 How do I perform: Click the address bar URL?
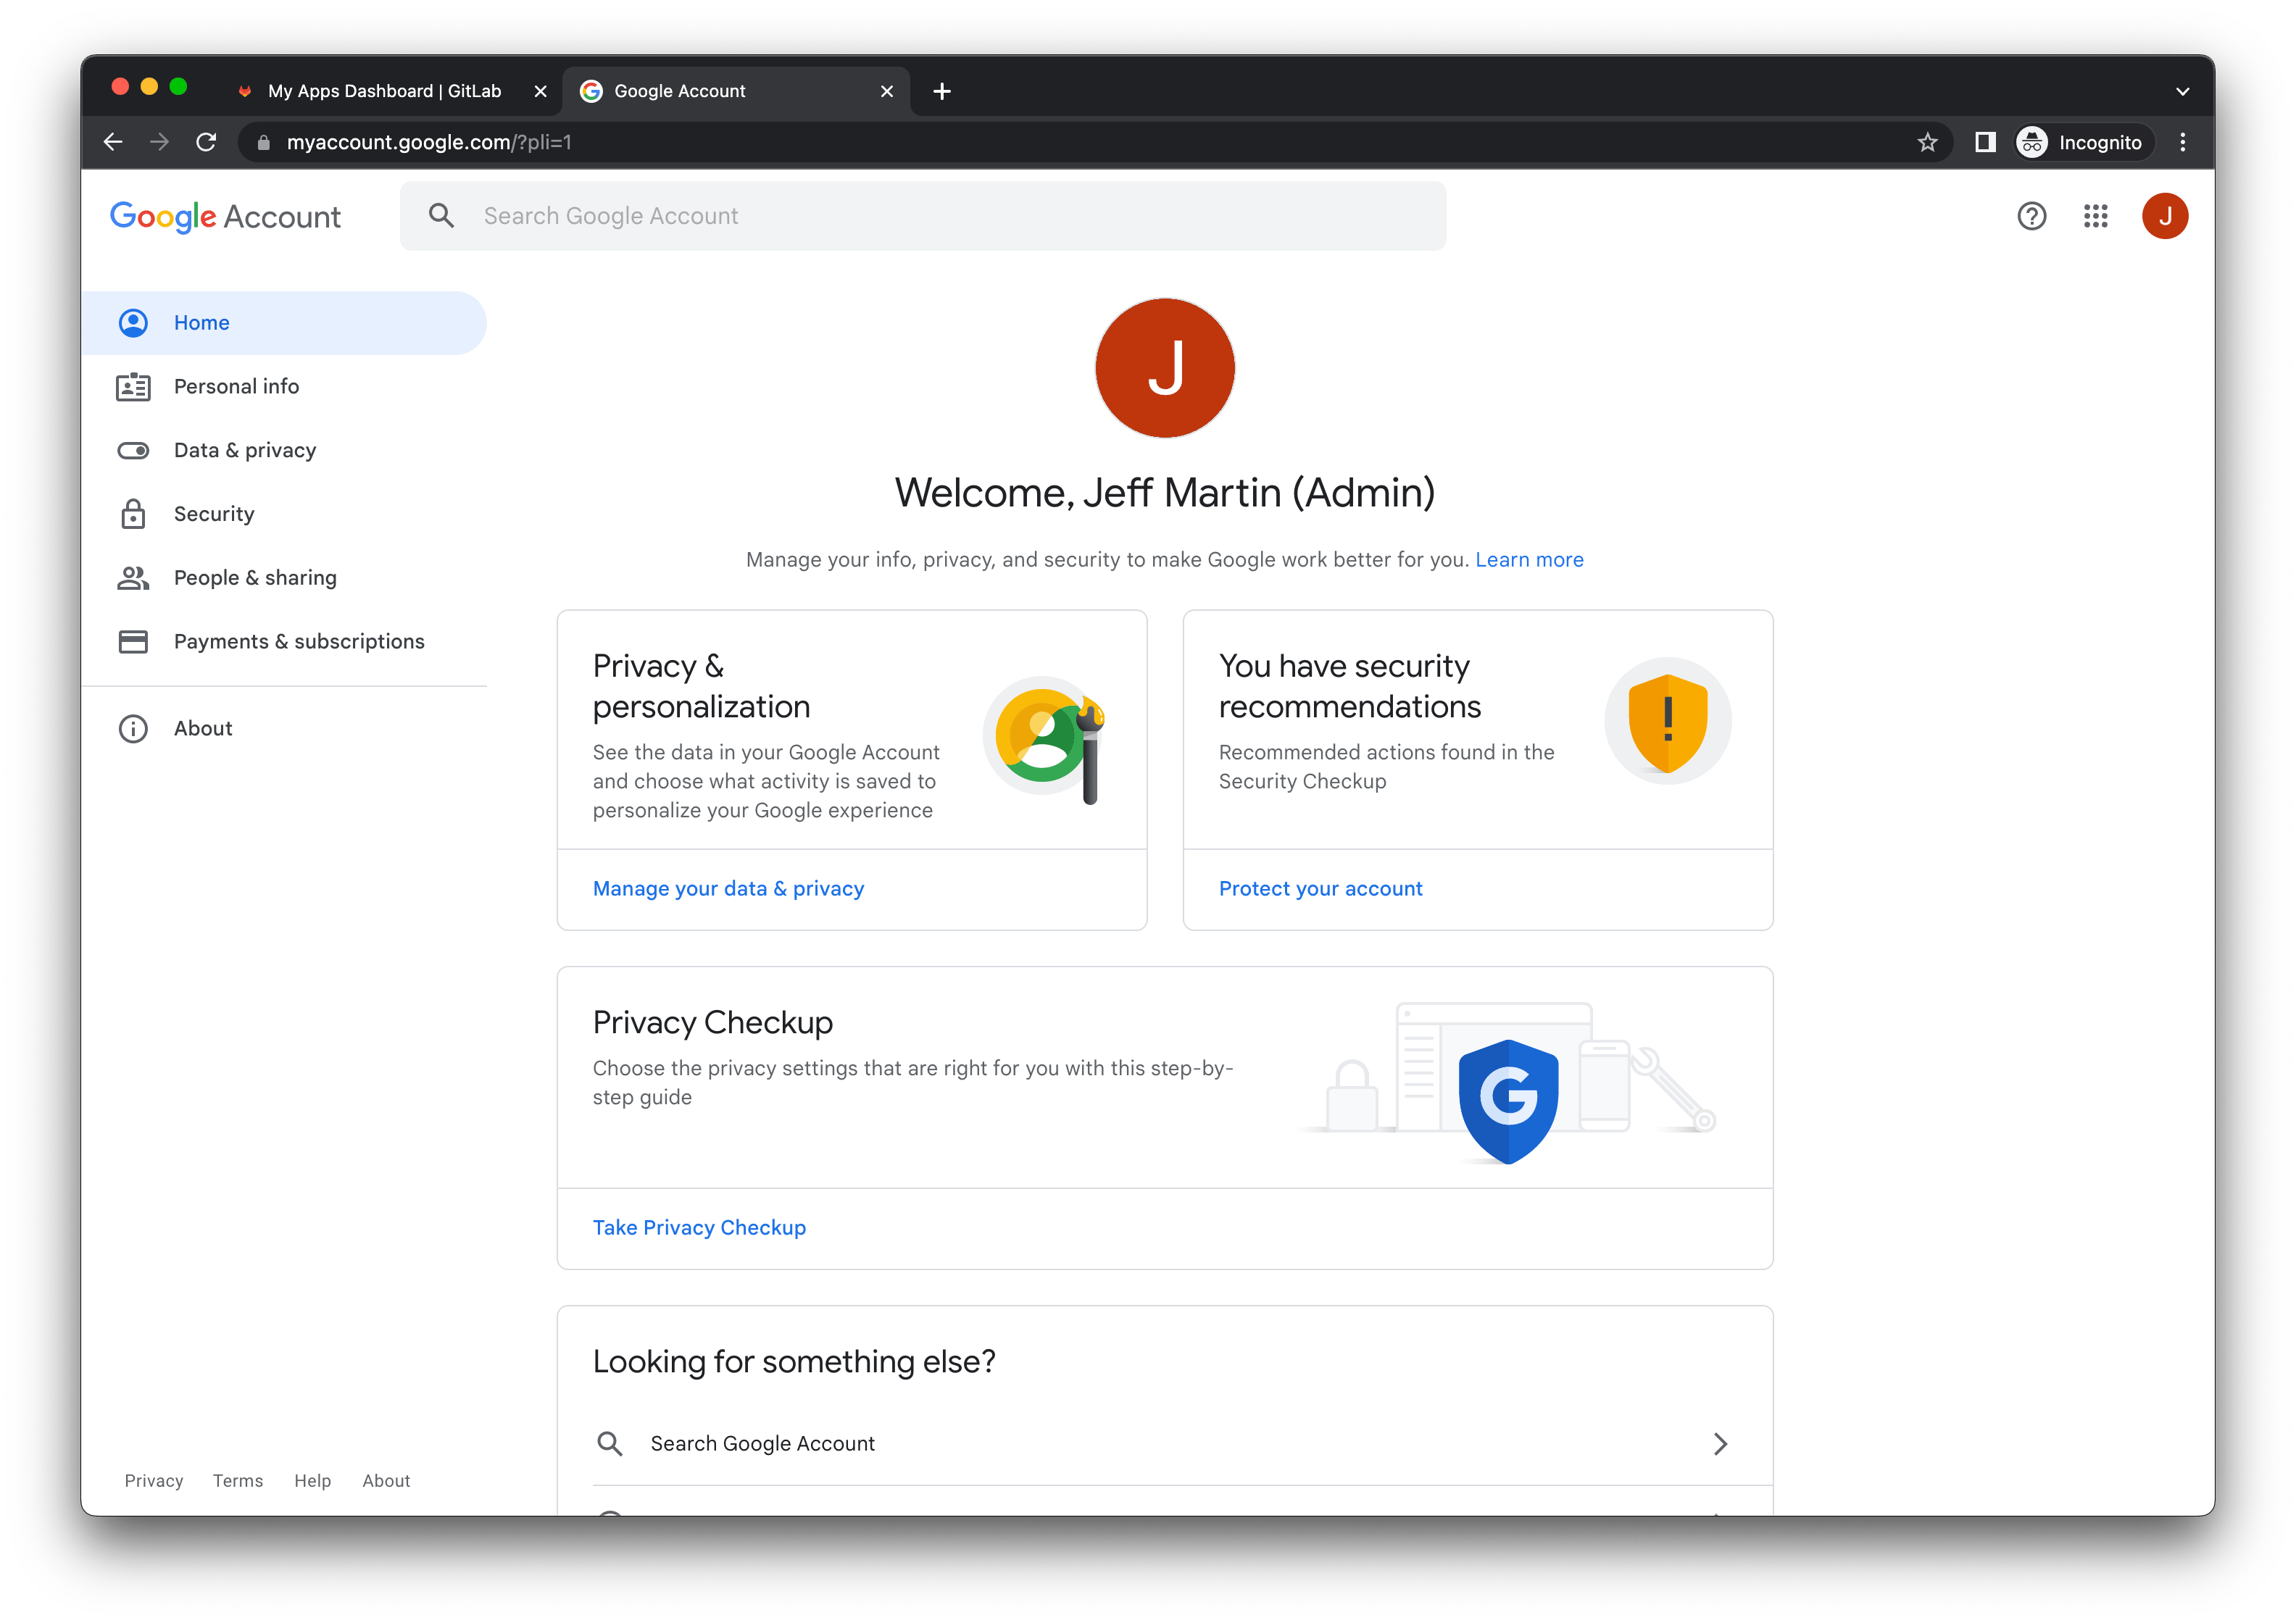(429, 143)
